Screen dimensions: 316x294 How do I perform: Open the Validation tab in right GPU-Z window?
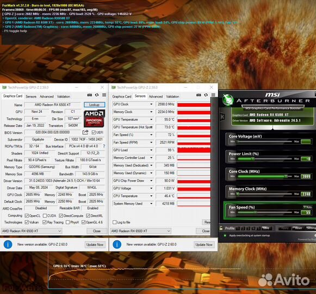click(x=172, y=96)
